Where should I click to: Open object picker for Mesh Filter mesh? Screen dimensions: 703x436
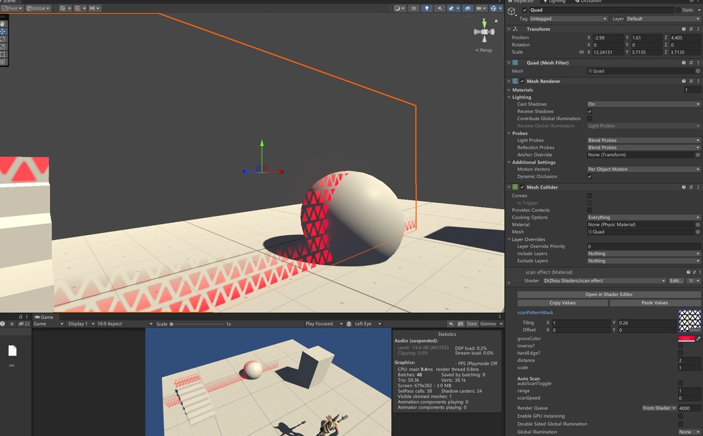pyautogui.click(x=698, y=71)
